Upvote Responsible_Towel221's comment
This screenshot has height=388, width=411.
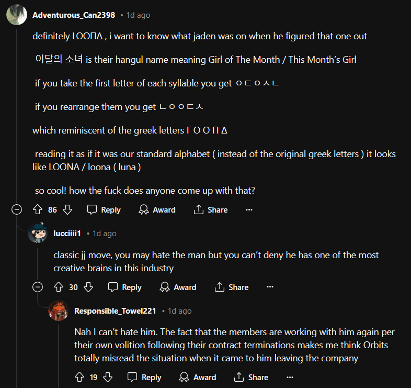pos(79,378)
